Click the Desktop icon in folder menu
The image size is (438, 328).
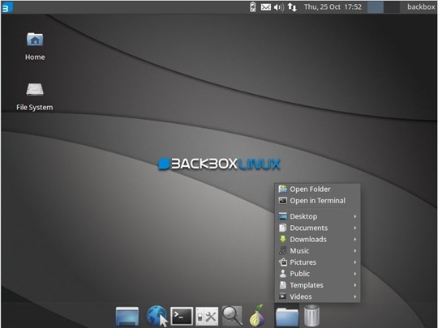(x=283, y=216)
